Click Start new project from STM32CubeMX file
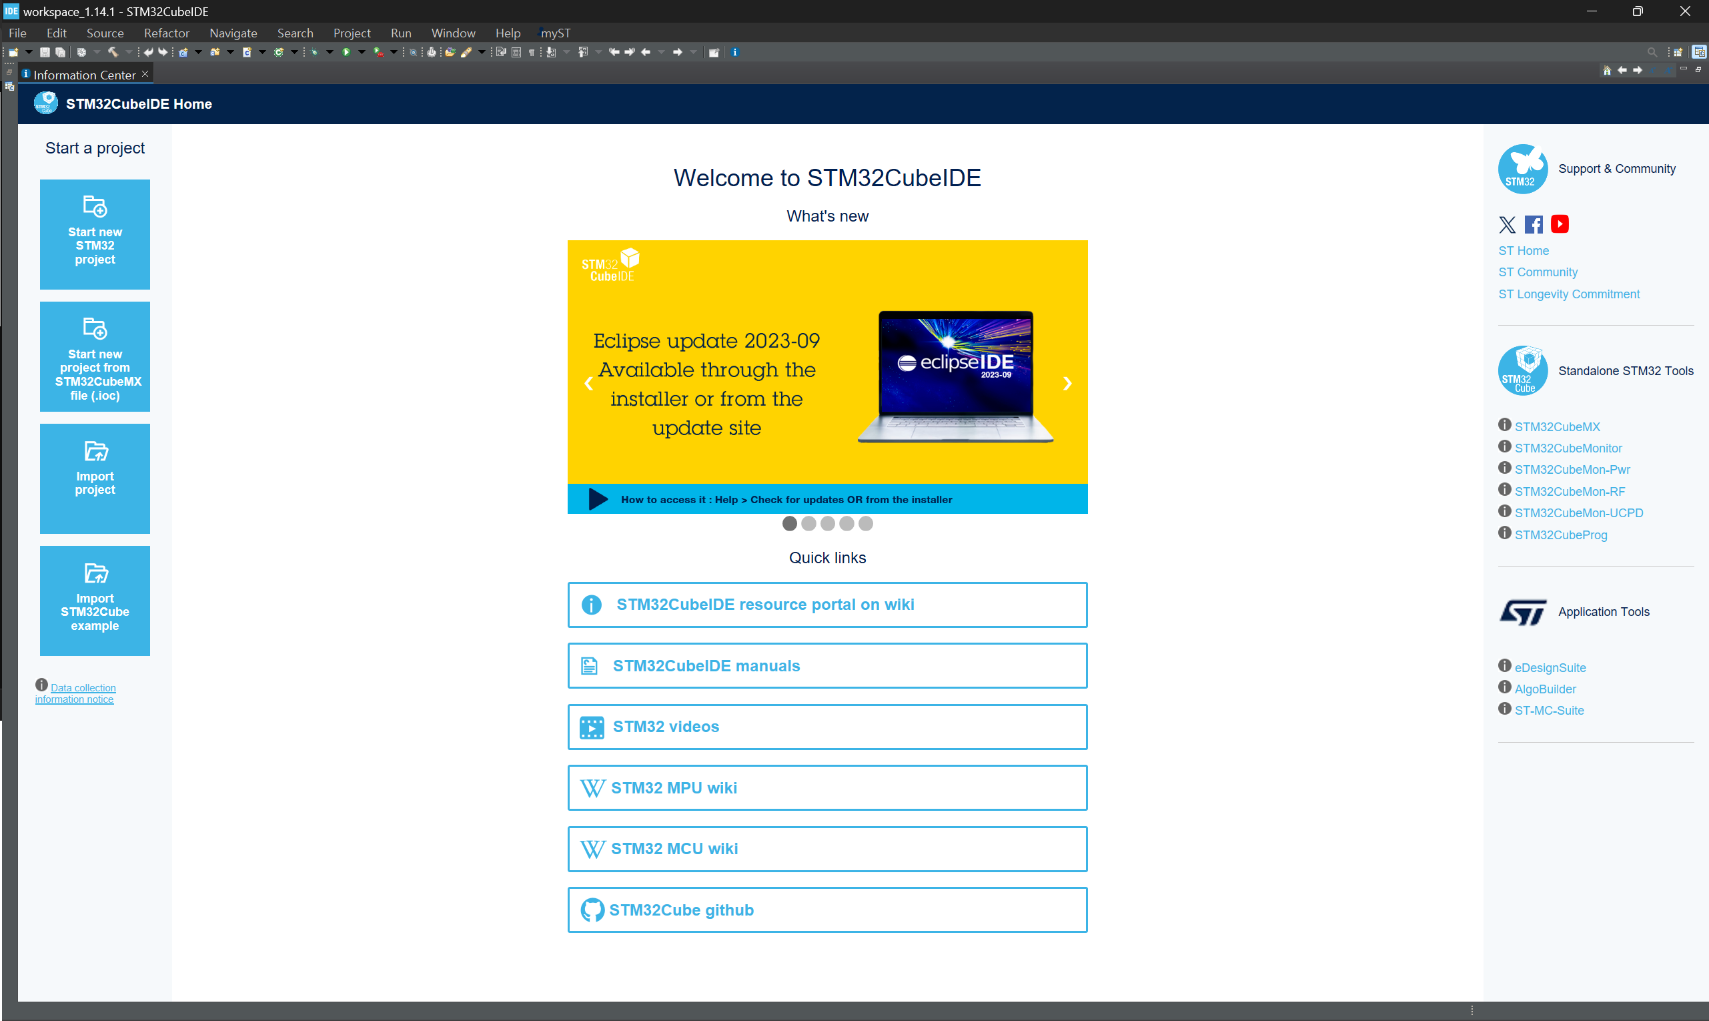 tap(95, 356)
